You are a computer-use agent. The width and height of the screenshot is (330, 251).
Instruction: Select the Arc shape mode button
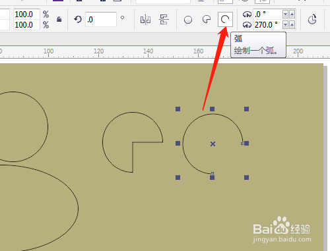tap(225, 19)
